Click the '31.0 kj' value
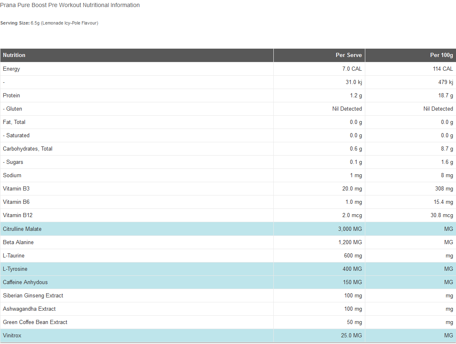456x344 pixels. point(354,82)
